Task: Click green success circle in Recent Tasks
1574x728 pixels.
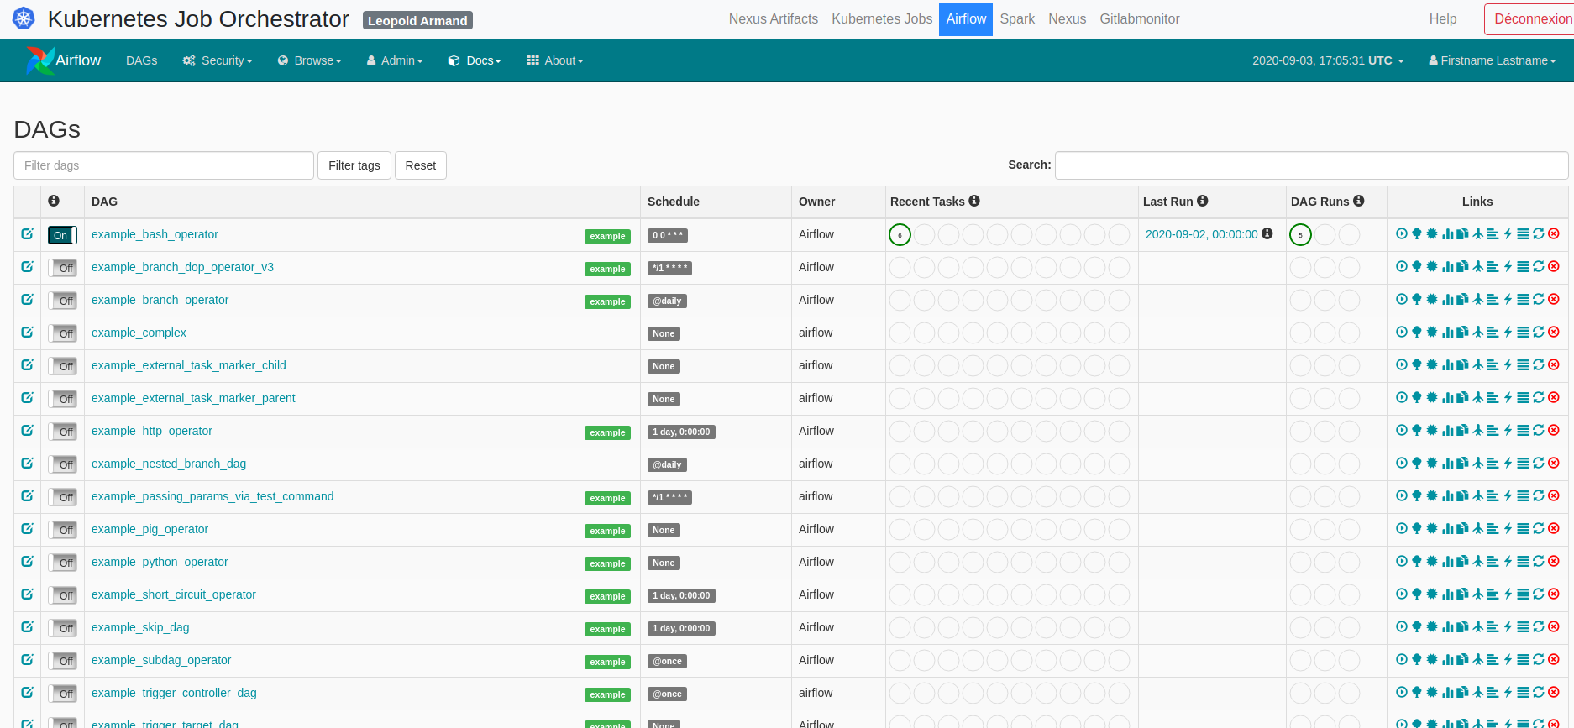Action: [900, 235]
